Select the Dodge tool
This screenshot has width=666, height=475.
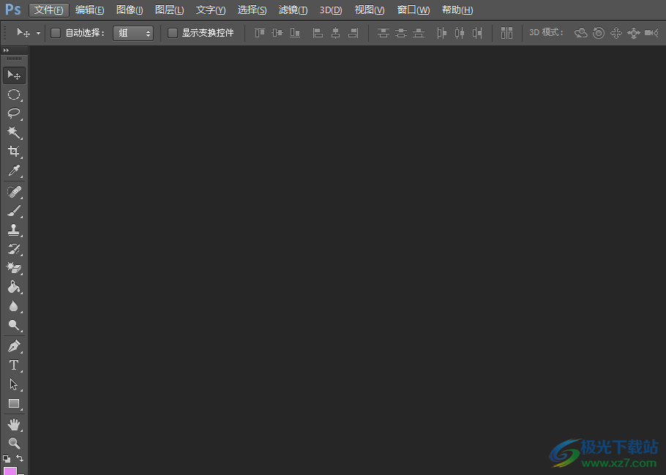[x=14, y=325]
